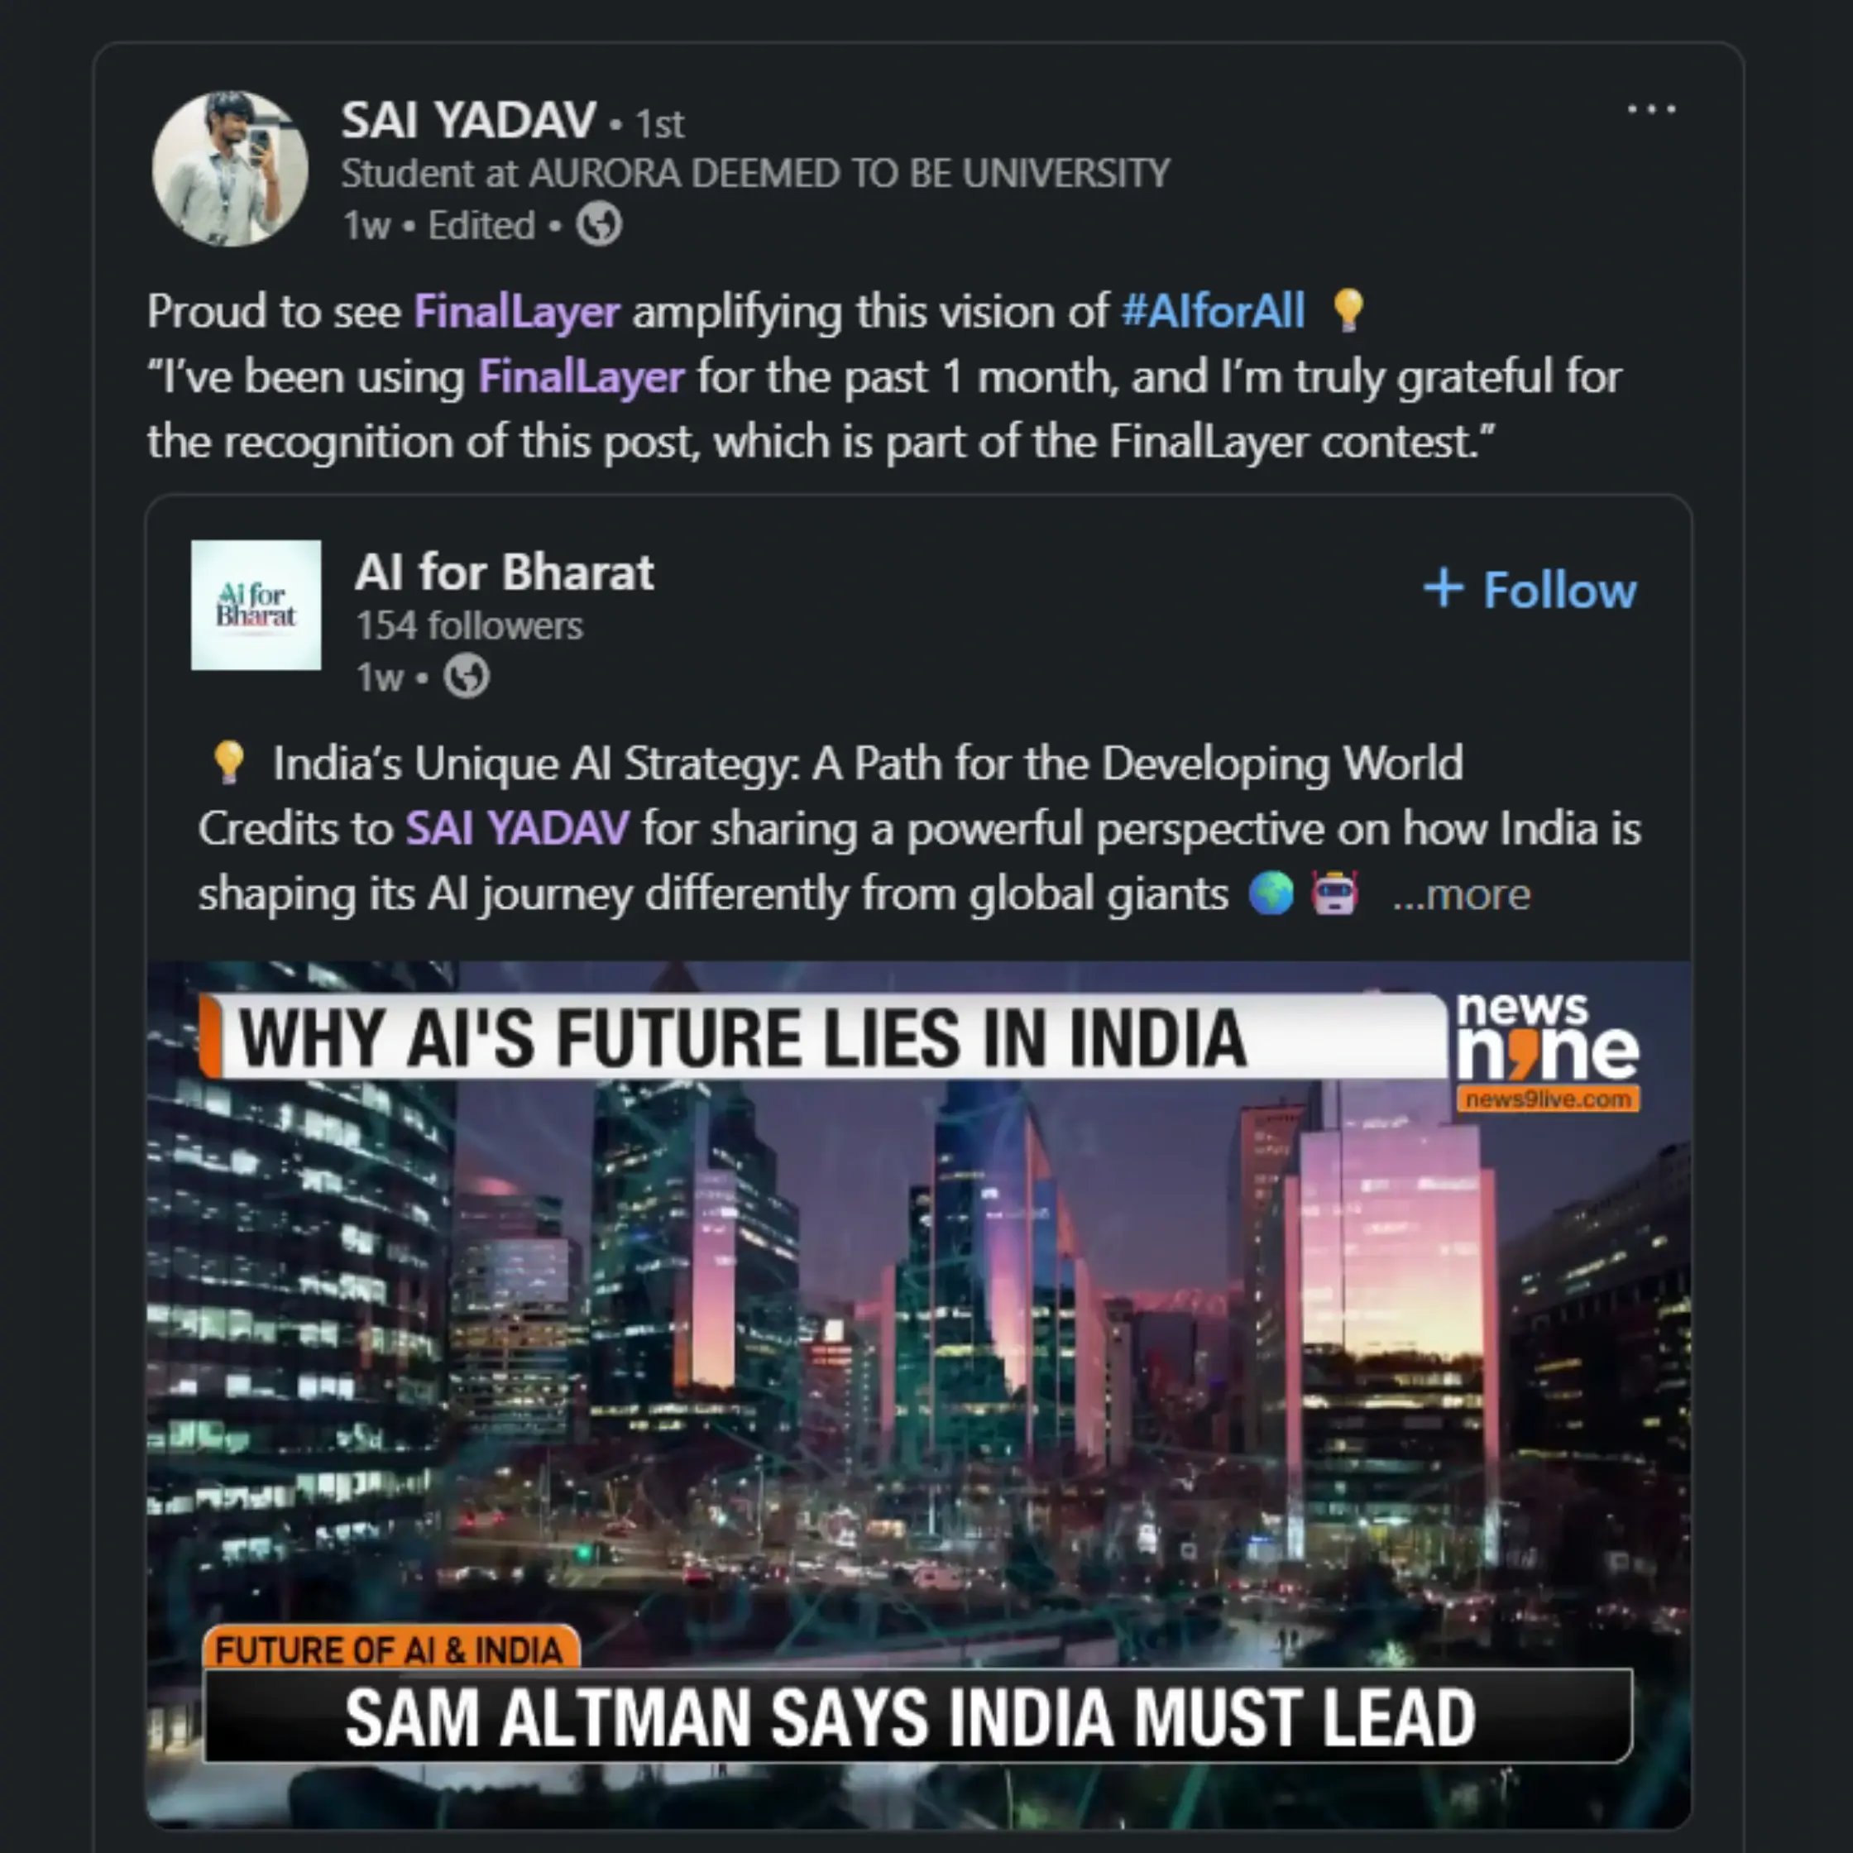The height and width of the screenshot is (1853, 1853).
Task: Click the globe icon under 154 followers
Action: click(x=466, y=678)
